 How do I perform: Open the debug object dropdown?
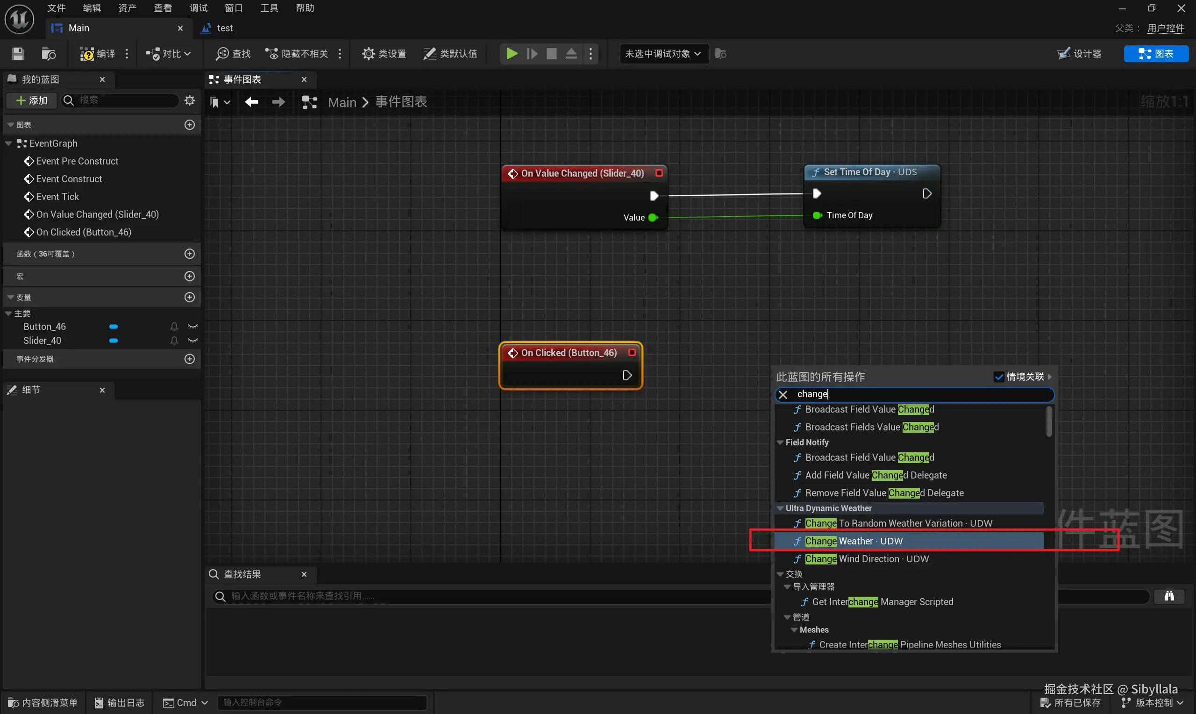[663, 53]
